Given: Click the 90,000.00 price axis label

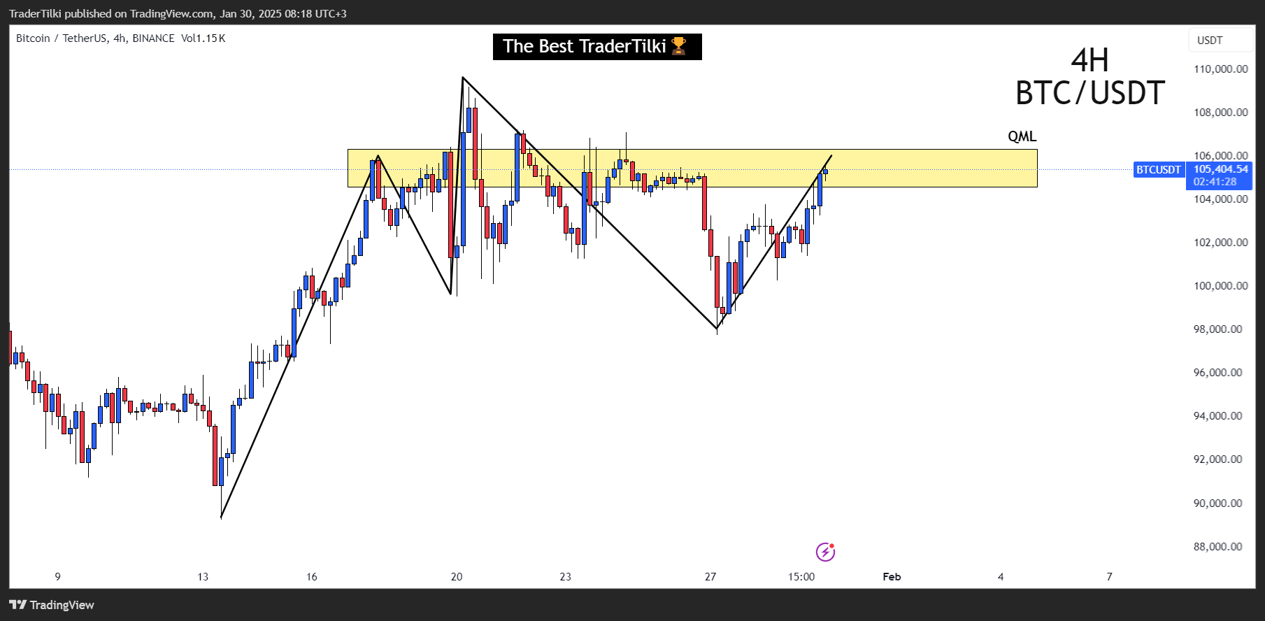Looking at the screenshot, I should 1217,504.
